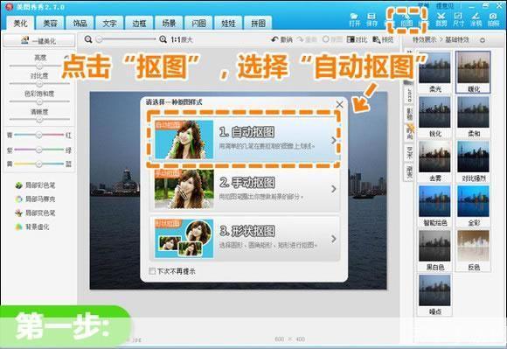Close the cutout style dialog with X

tap(339, 104)
